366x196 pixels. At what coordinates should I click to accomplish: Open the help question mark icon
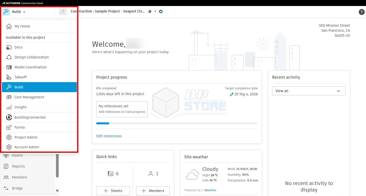(362, 12)
